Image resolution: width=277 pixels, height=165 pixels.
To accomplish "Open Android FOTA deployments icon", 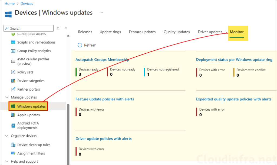I will point(13,126).
